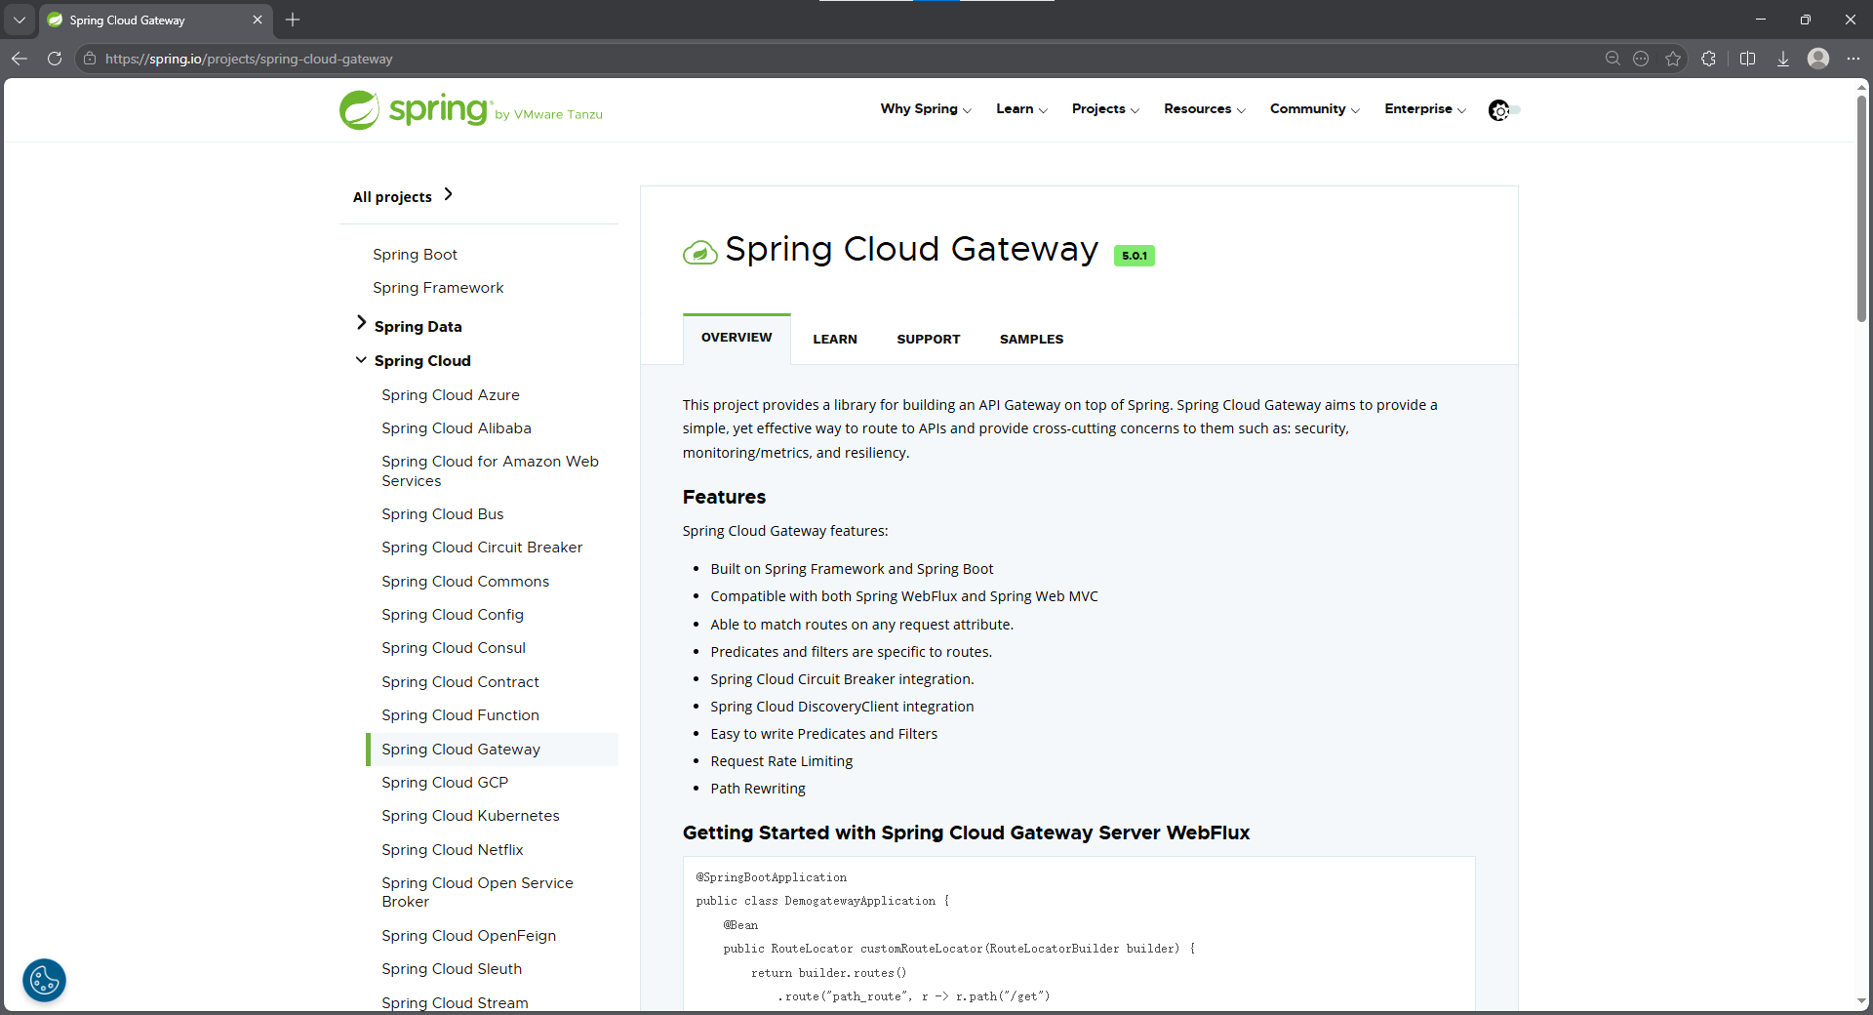Go to Spring Cloud Bus

pos(443,514)
